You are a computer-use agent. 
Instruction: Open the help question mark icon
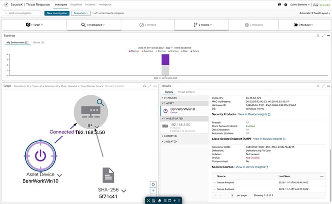(x=286, y=5)
